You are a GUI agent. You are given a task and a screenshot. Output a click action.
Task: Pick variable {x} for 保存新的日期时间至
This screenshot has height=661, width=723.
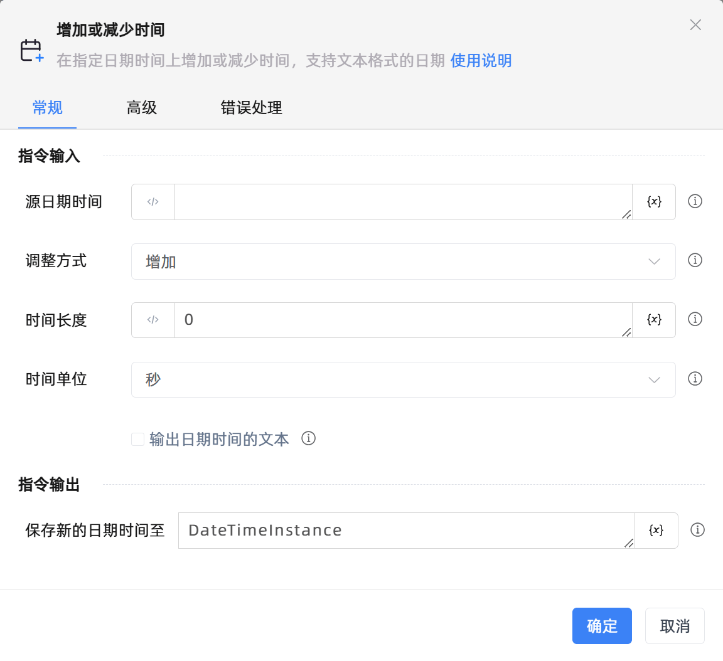(x=656, y=531)
